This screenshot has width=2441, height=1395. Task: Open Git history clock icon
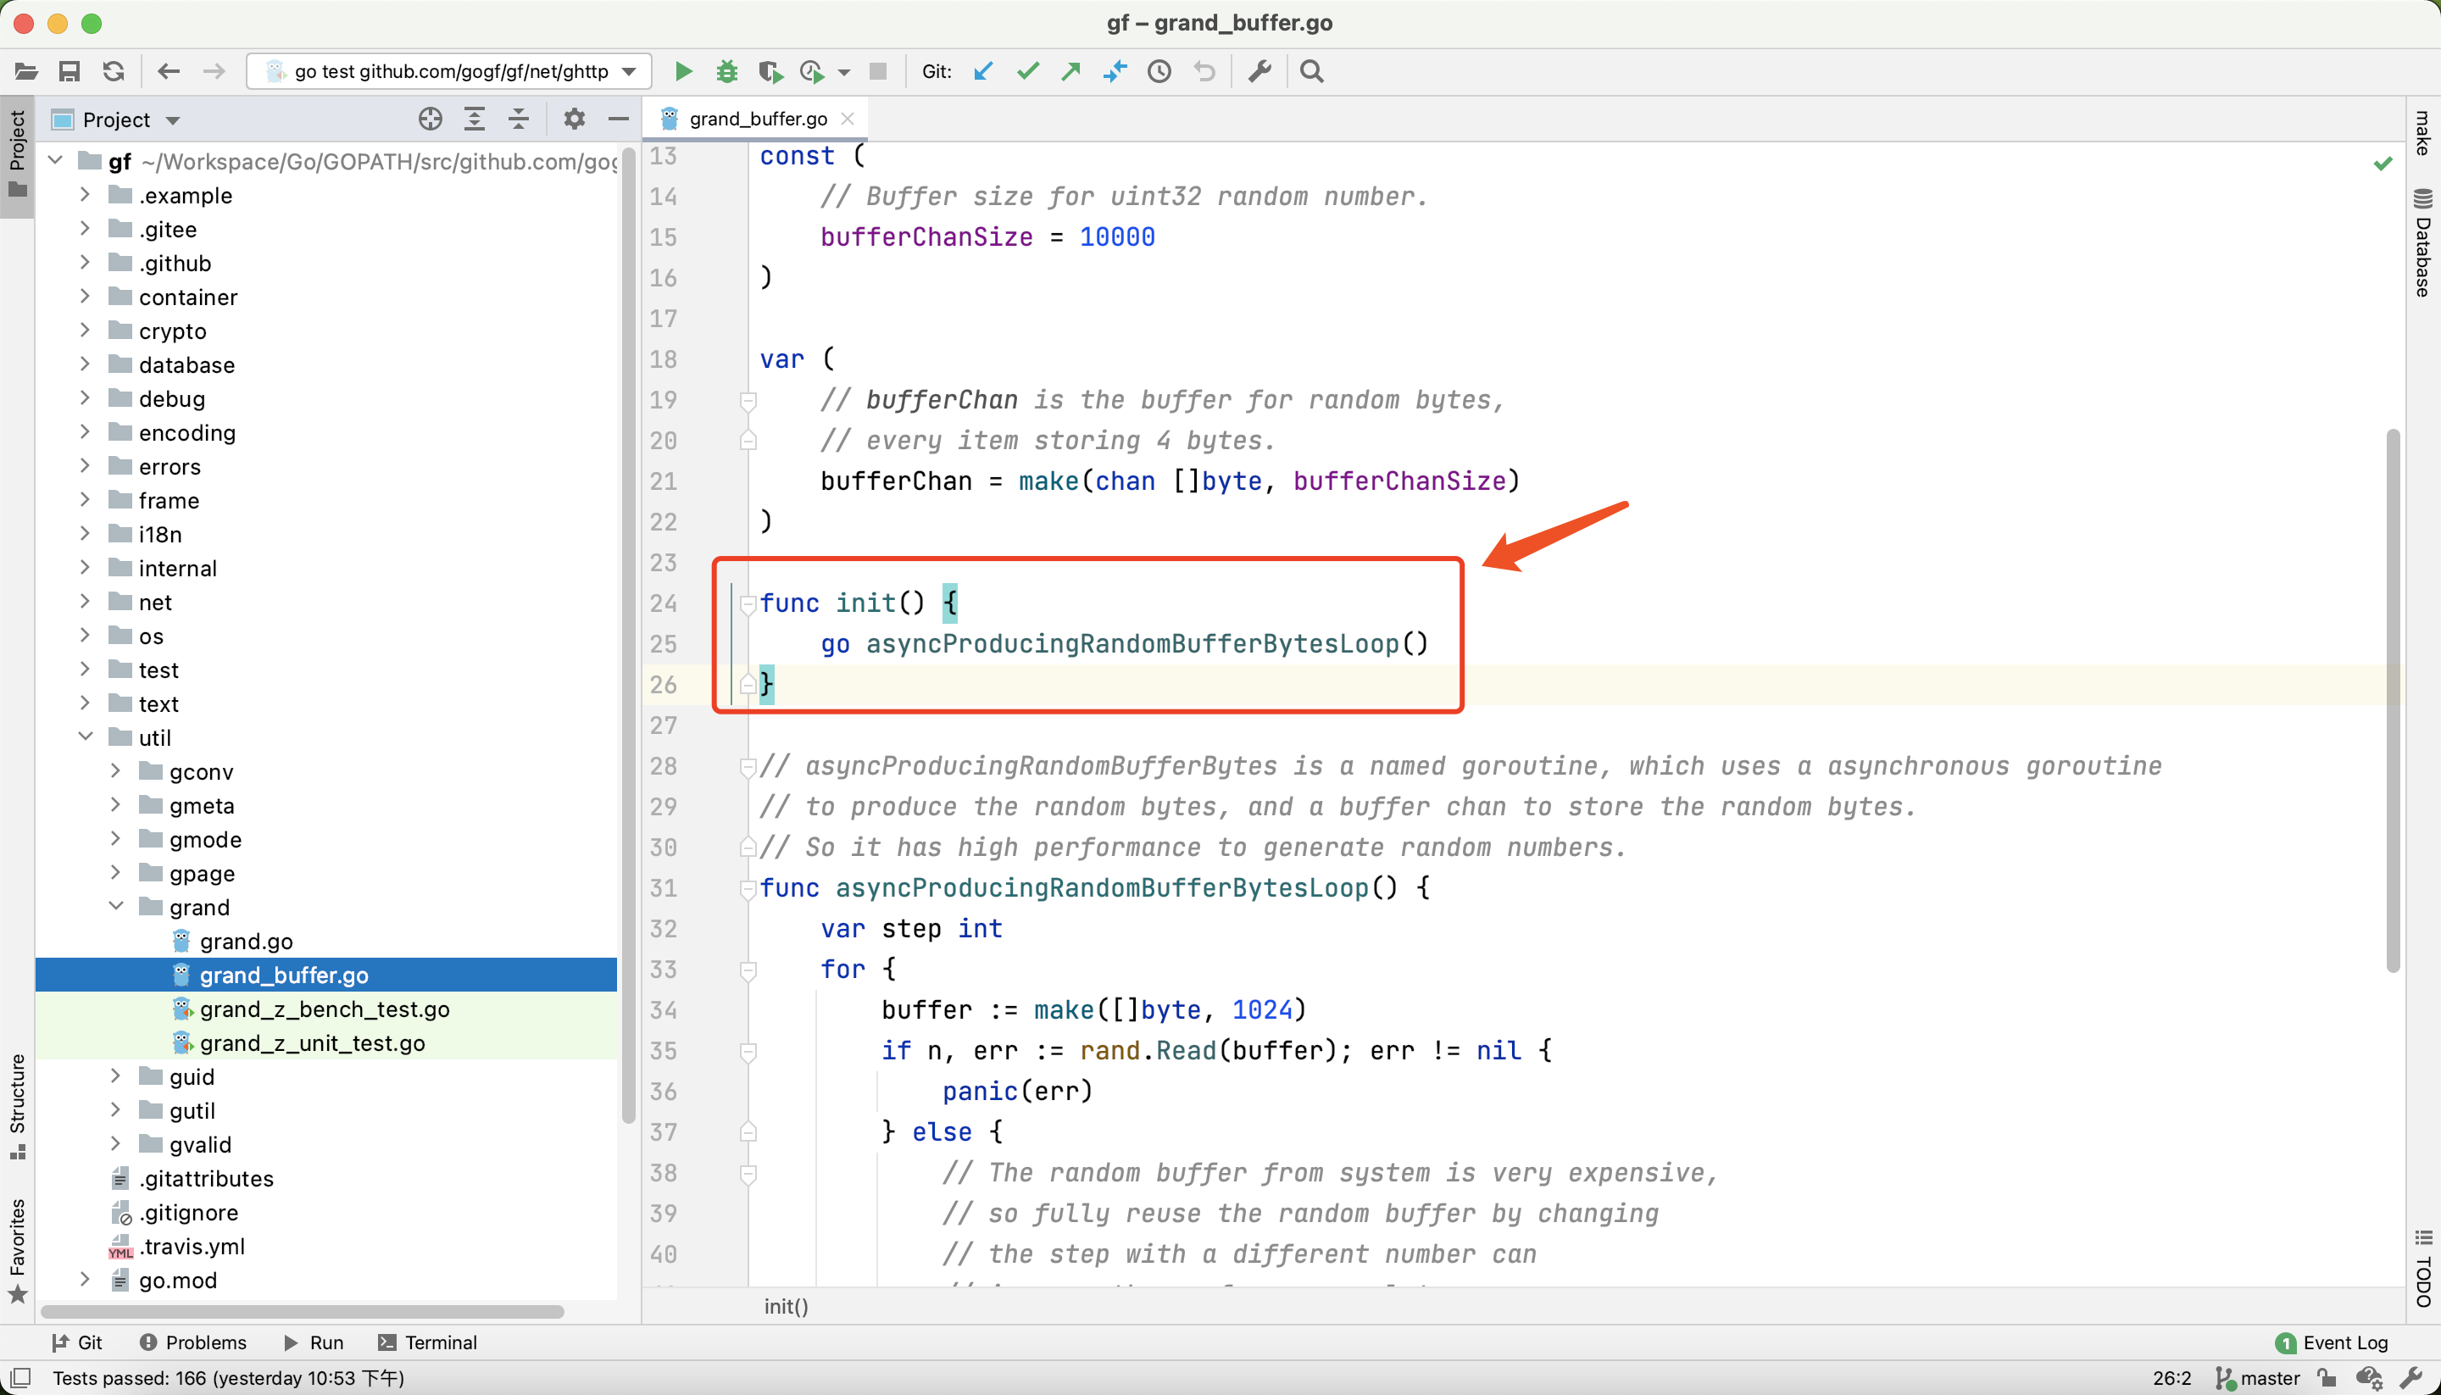[1159, 72]
